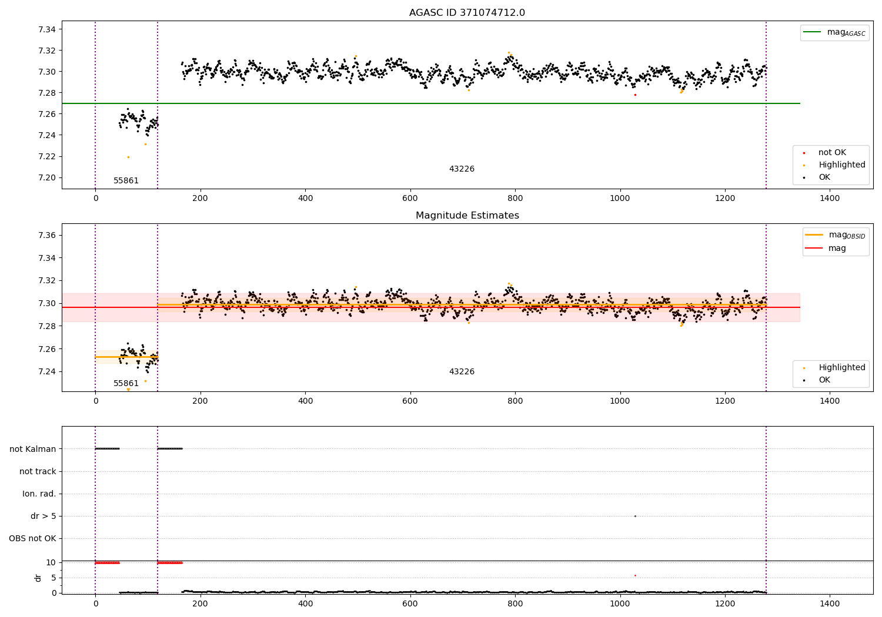The height and width of the screenshot is (617, 882).
Task: Click the orange mag OBSID legend entry
Action: click(835, 235)
